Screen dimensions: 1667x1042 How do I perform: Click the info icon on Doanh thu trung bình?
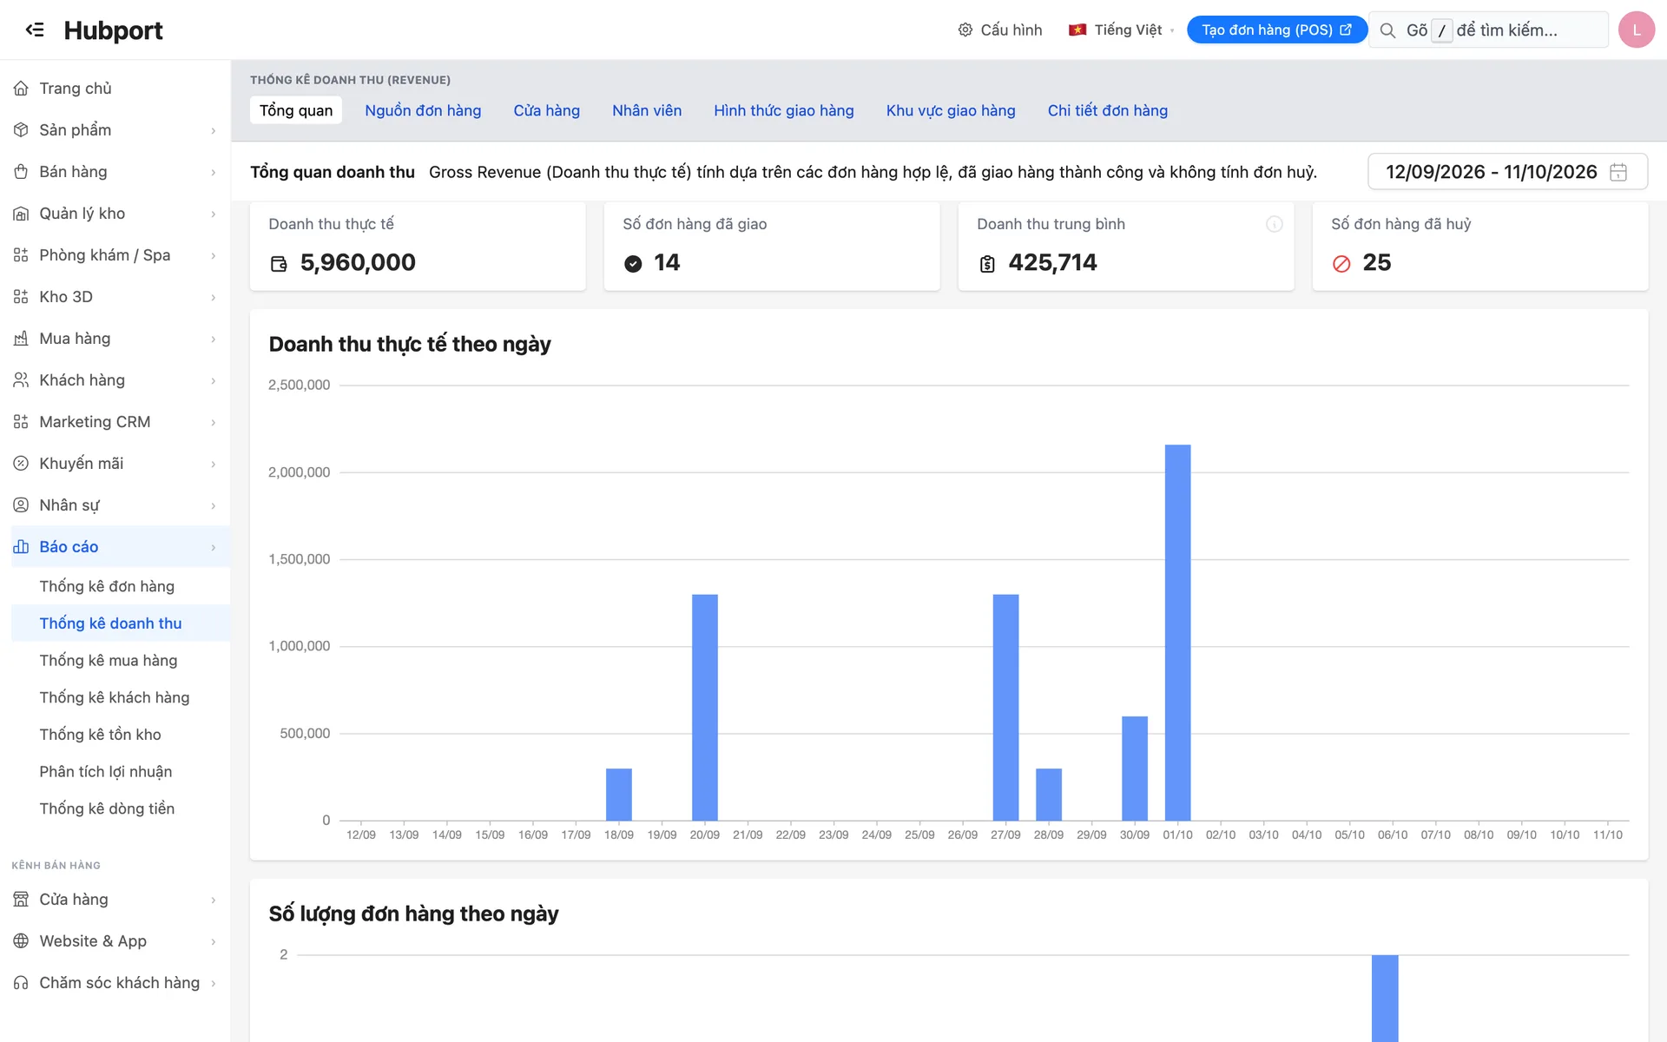[x=1274, y=224]
